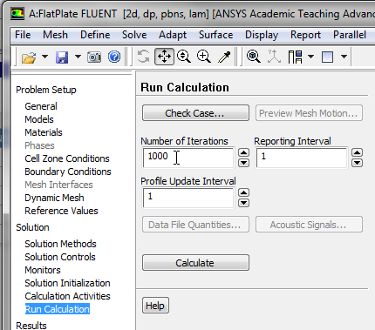Screen dimensions: 375x330
Task: Click the Zoom In magnifier tool
Action: tap(204, 57)
